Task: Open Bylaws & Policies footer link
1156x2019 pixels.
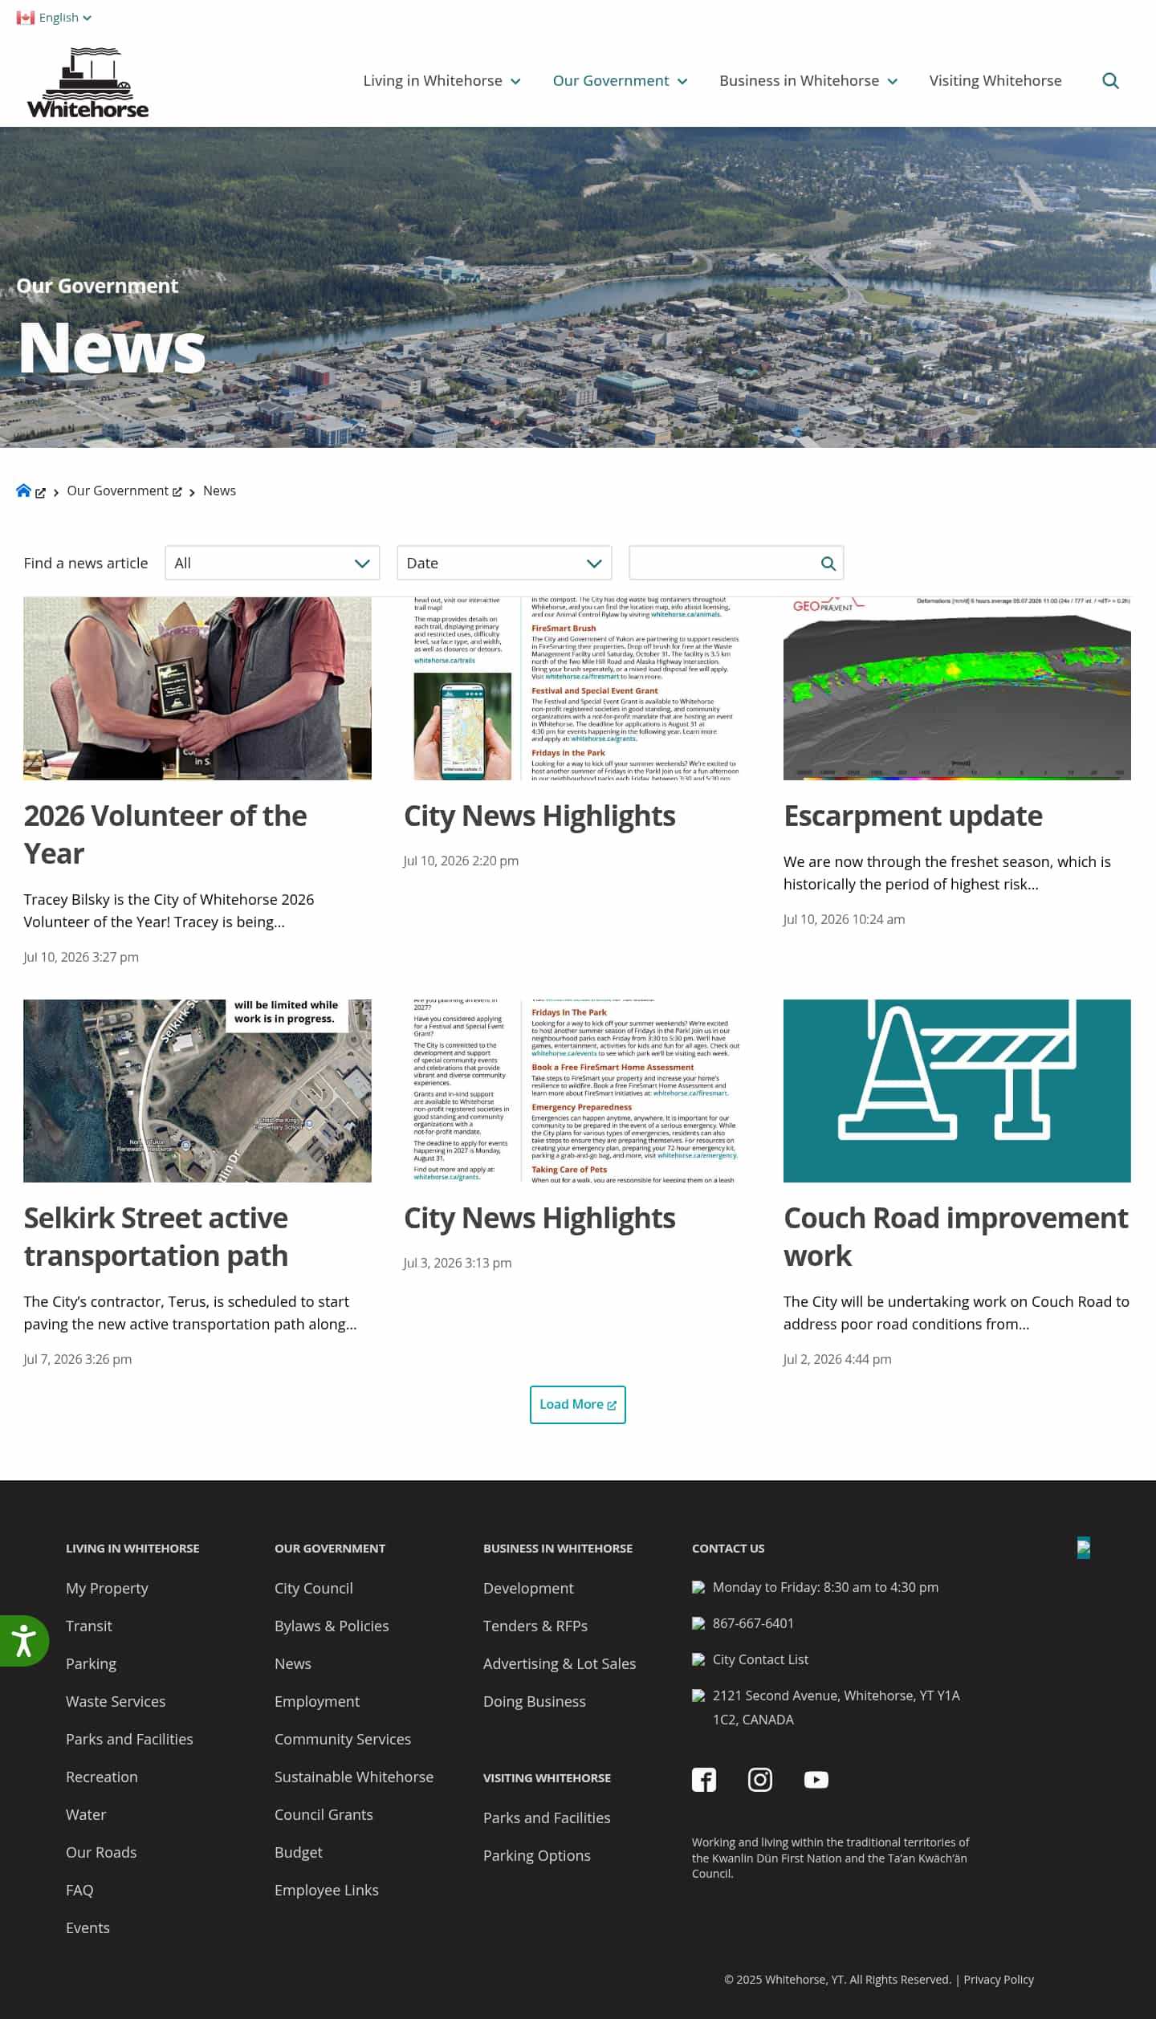Action: pos(332,1626)
